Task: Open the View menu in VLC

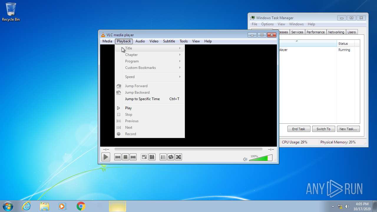Action: click(196, 41)
